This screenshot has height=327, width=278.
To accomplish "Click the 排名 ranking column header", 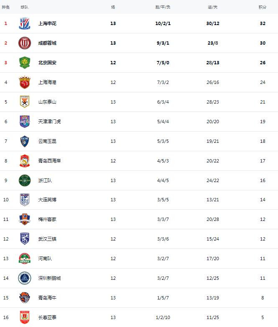I will pos(5,7).
